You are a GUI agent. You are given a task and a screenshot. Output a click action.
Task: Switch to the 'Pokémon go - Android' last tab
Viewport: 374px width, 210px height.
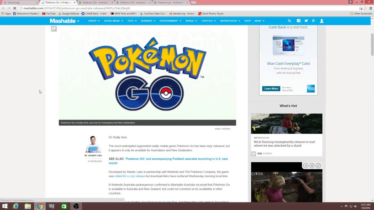pyautogui.click(x=172, y=3)
